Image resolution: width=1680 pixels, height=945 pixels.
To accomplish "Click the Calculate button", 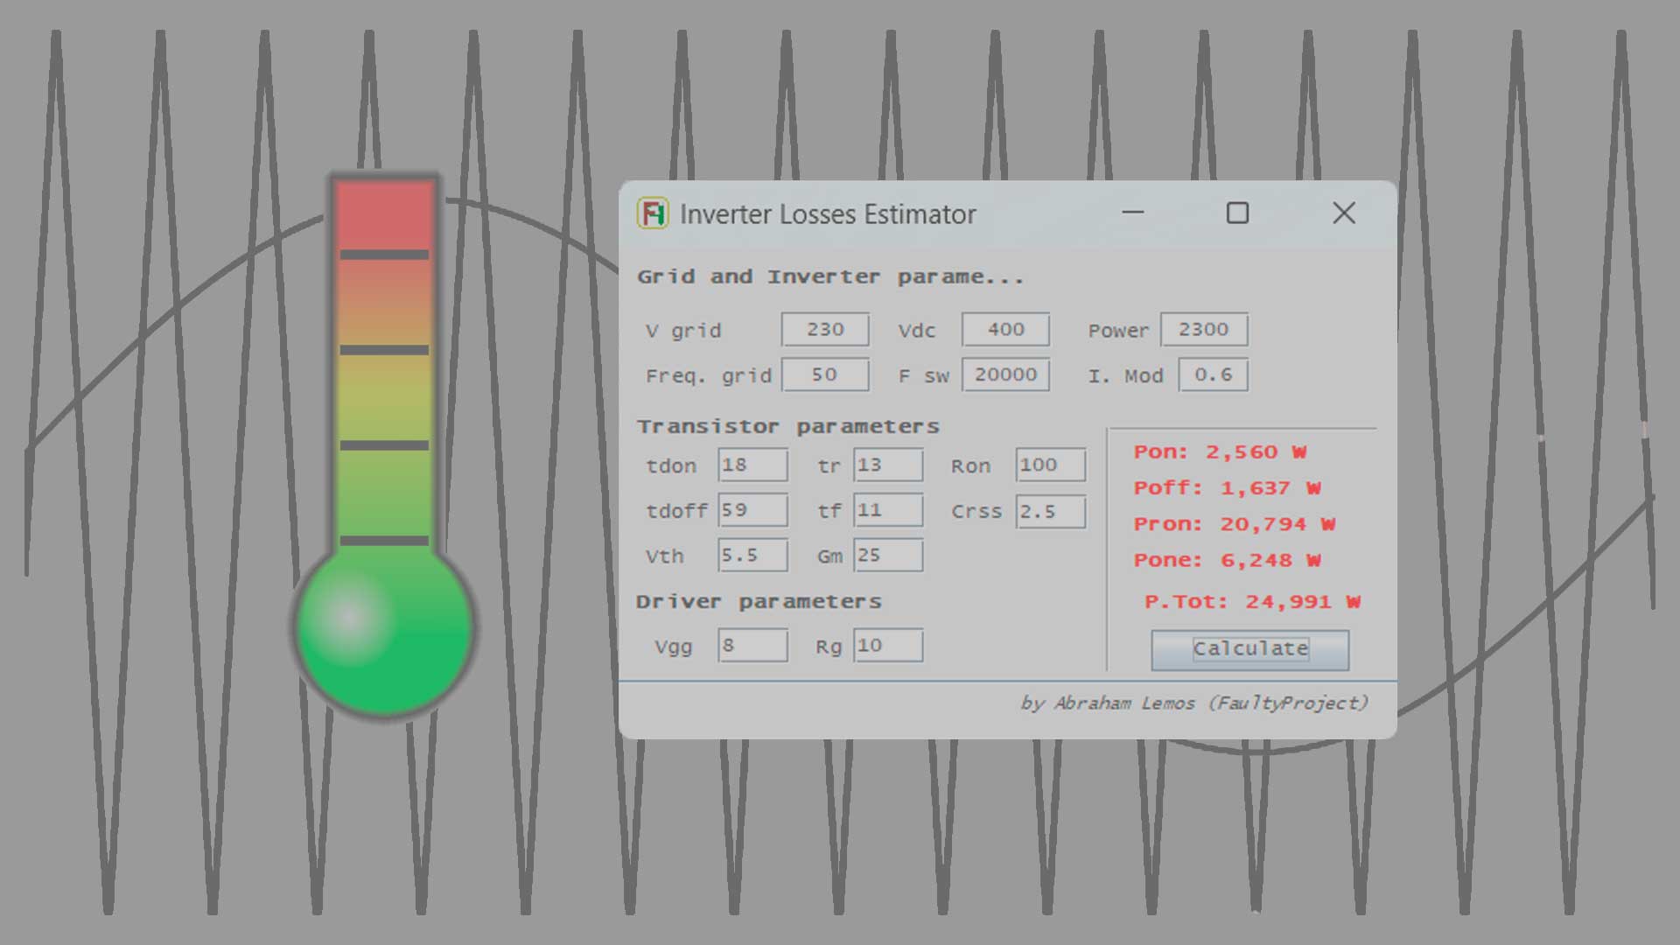I will [1249, 649].
